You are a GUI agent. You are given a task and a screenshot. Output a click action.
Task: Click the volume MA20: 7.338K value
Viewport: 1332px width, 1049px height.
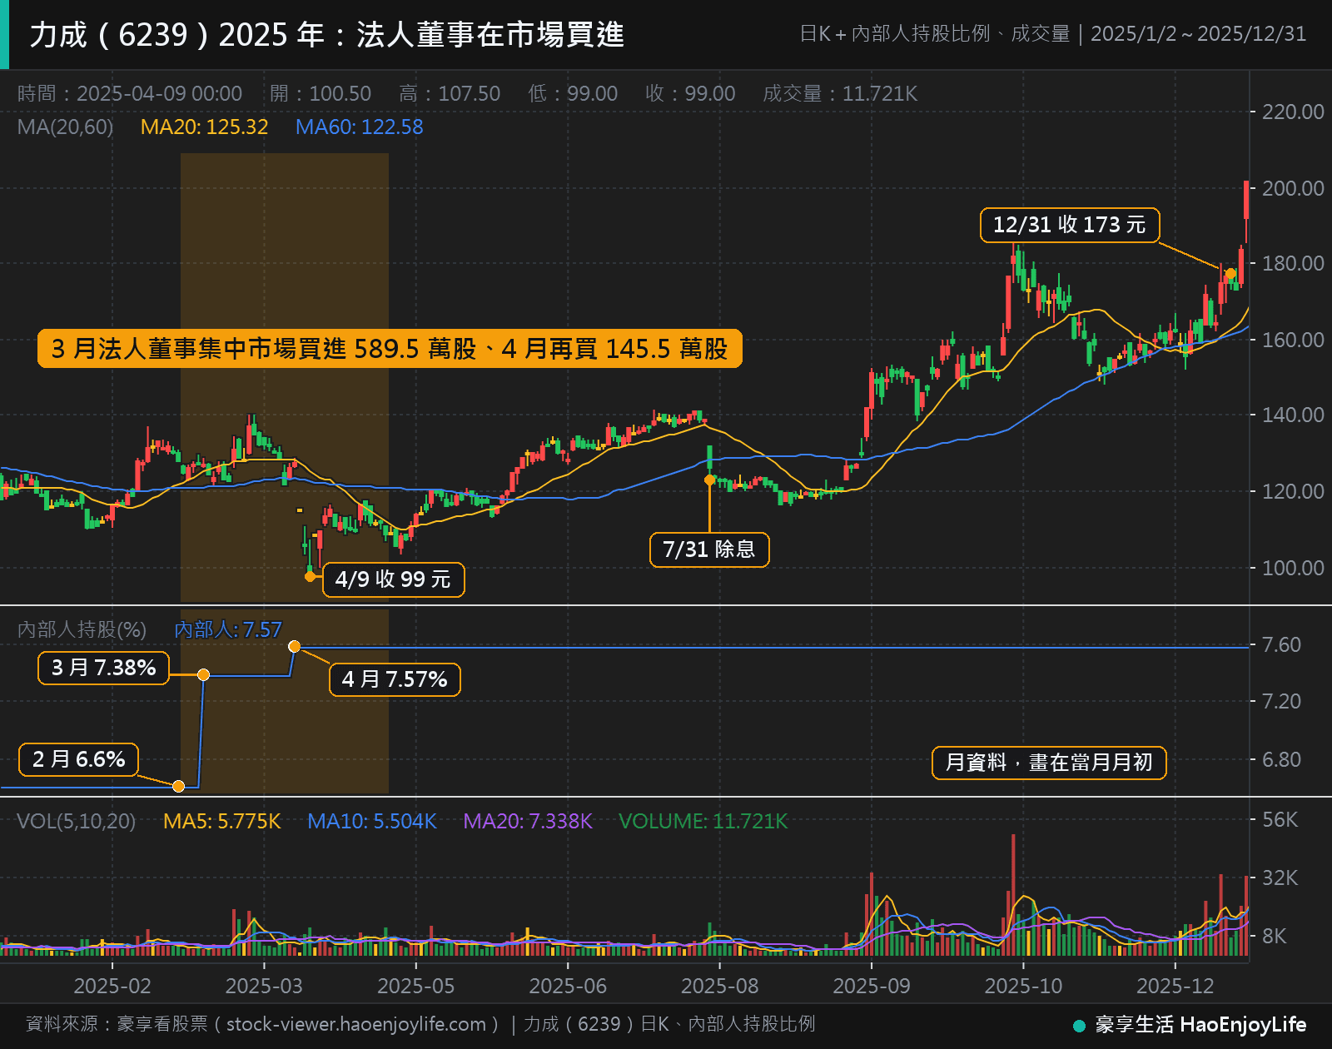coord(528,822)
